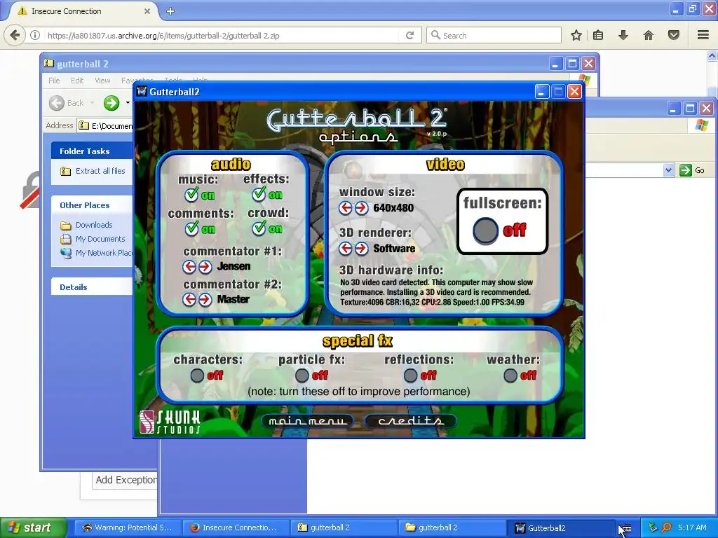The image size is (718, 538).
Task: Close the Insecure Connection tab
Action: 147,11
